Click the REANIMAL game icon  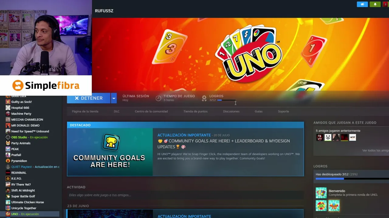[x=8, y=173]
